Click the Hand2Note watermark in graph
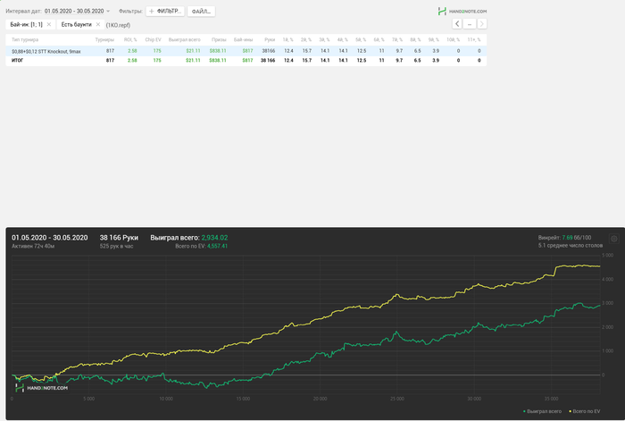Screen dimensions: 625x421 tap(40, 389)
